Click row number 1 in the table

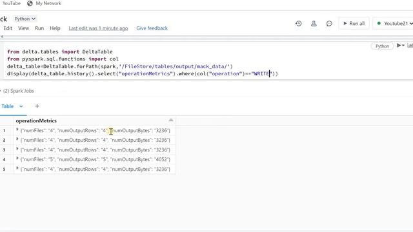point(4,130)
